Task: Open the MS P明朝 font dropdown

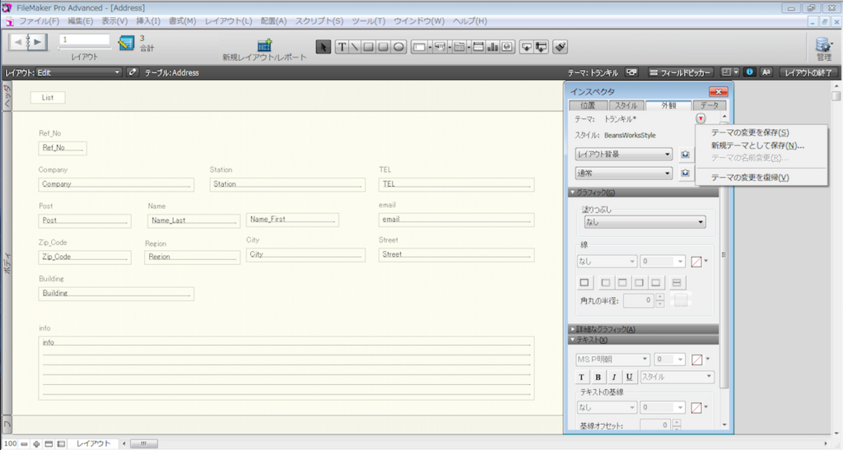Action: tap(612, 360)
